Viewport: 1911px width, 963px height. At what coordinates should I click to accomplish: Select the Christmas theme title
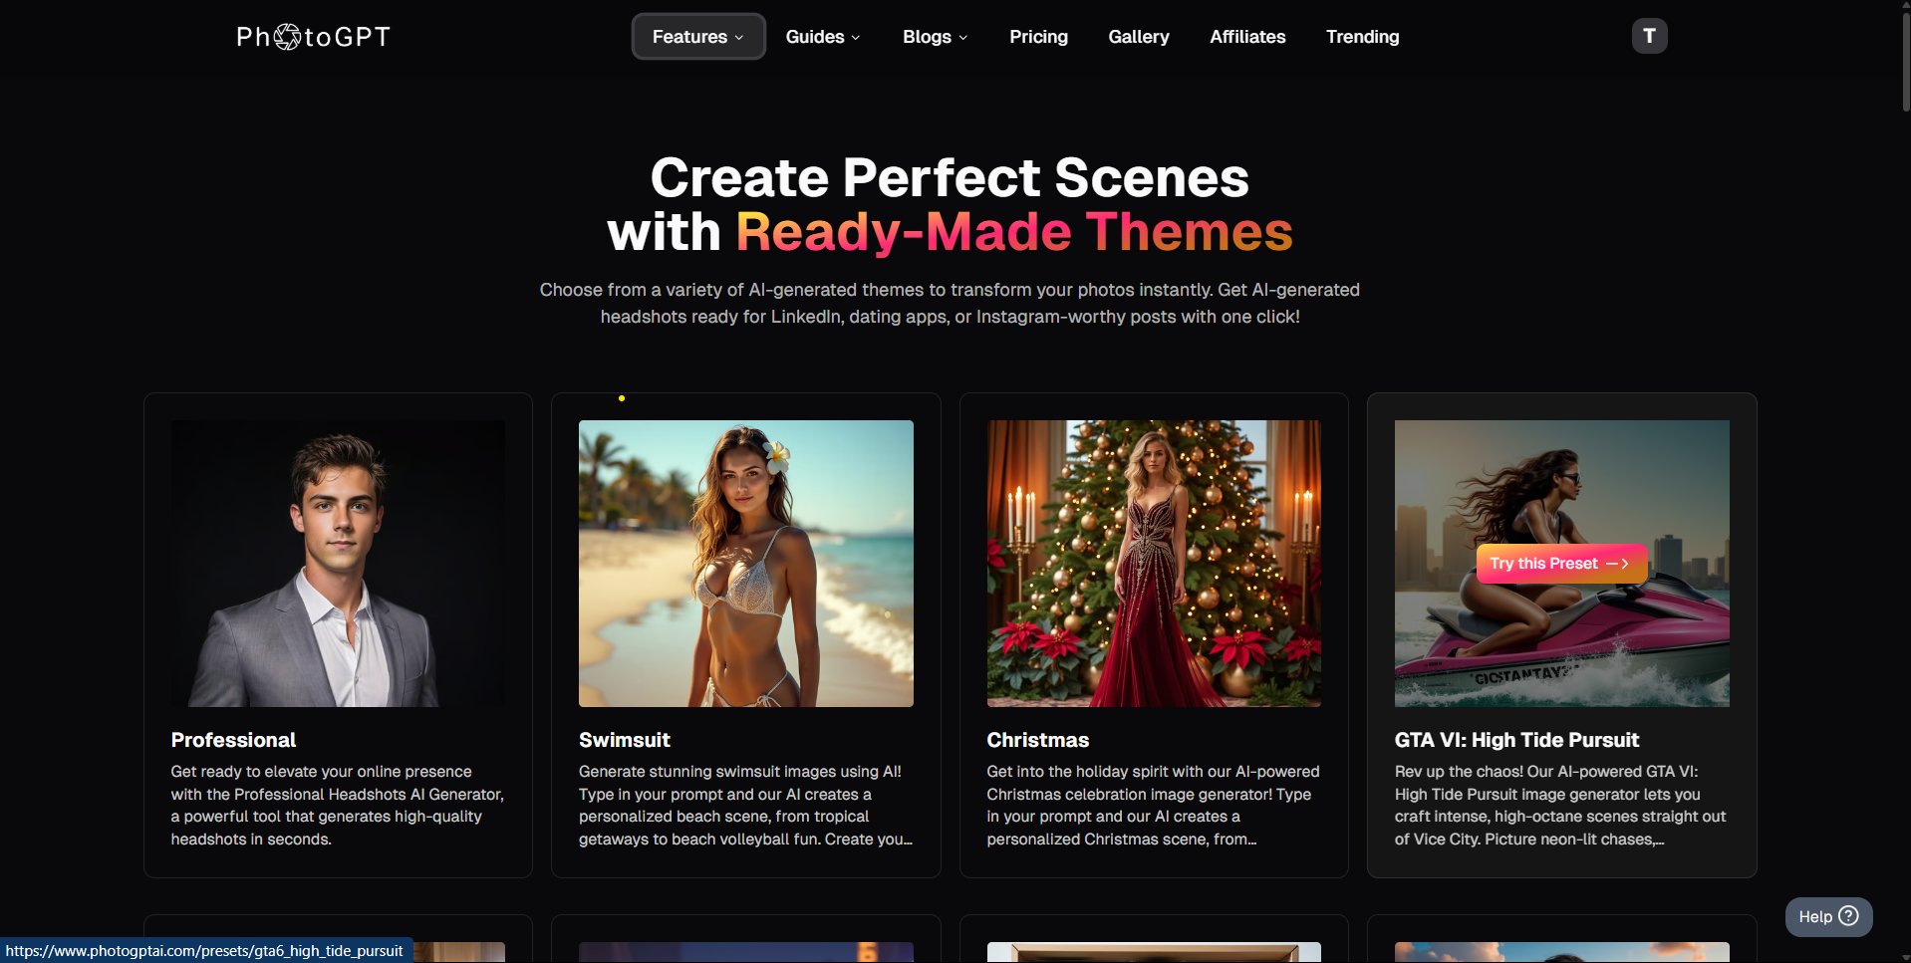(x=1038, y=740)
